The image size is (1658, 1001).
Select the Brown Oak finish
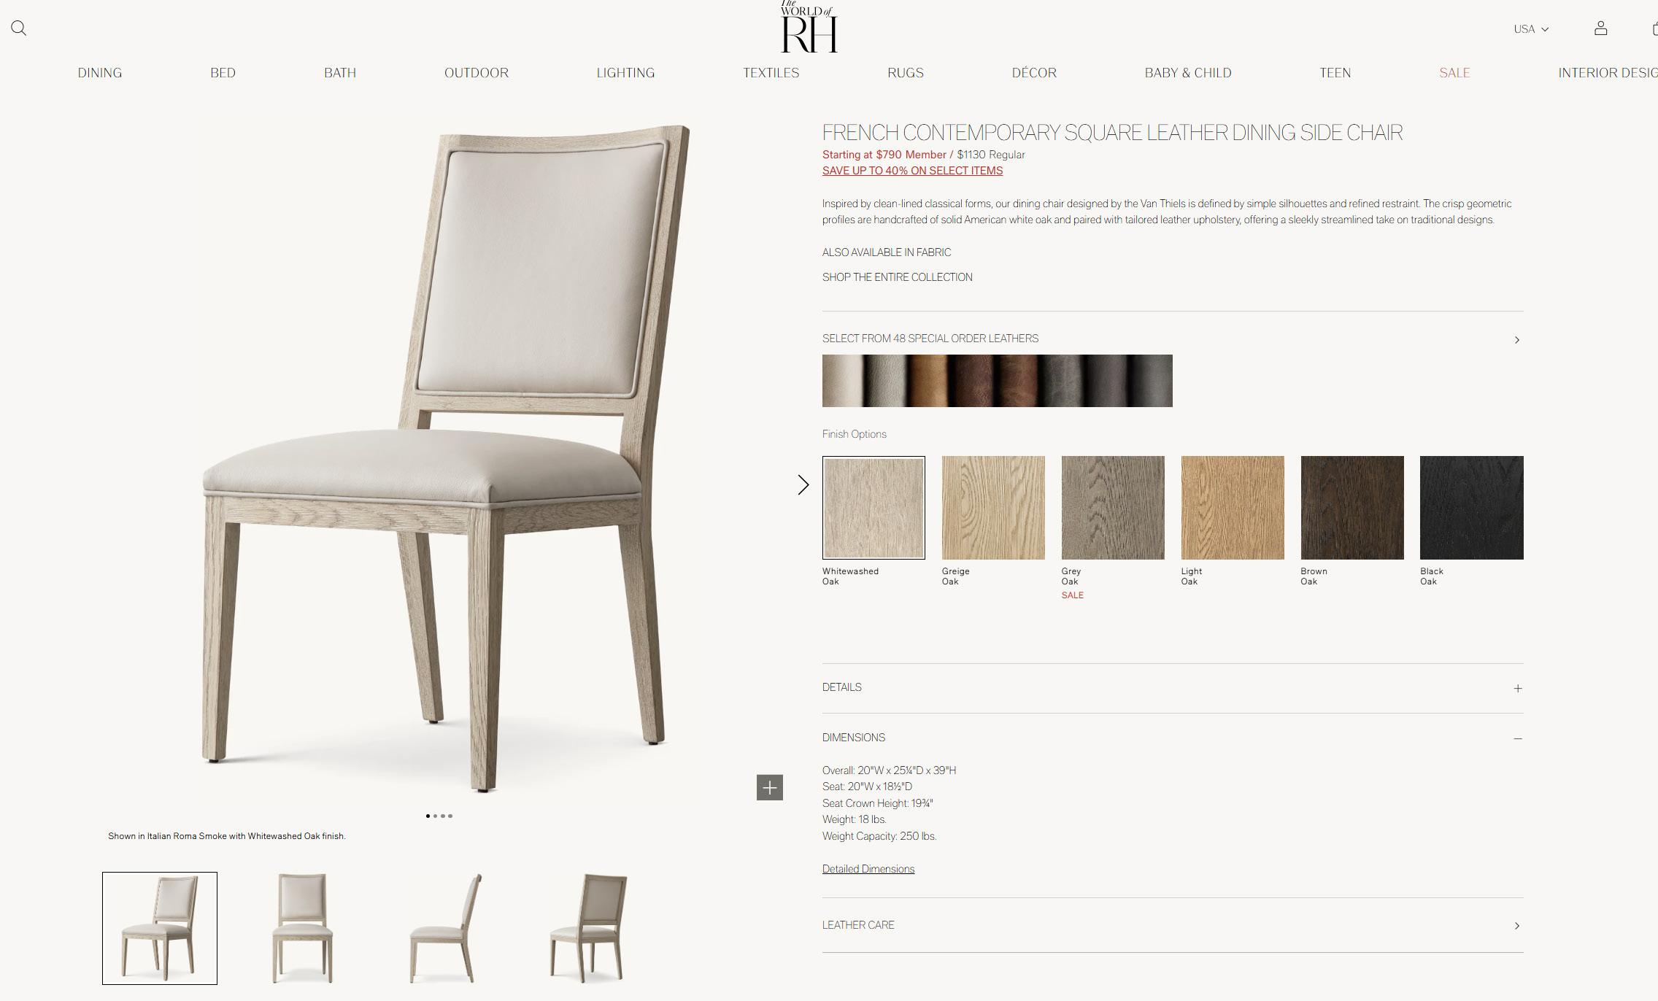pos(1352,508)
